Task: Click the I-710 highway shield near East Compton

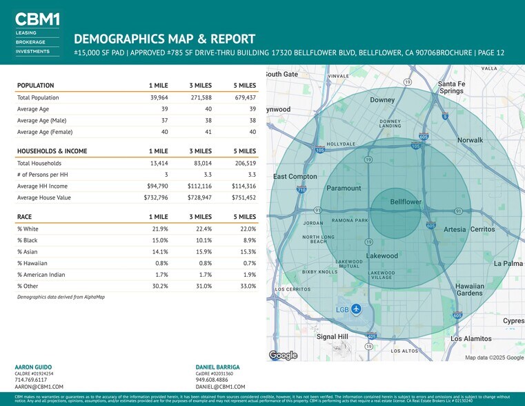Action: 301,189
